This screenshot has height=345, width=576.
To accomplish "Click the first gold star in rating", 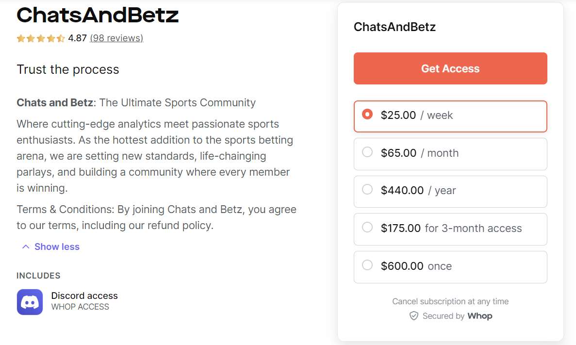I will click(x=21, y=38).
